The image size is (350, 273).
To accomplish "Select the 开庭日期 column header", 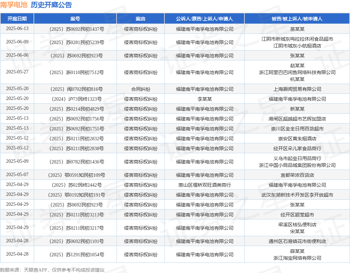I will 17,19.
